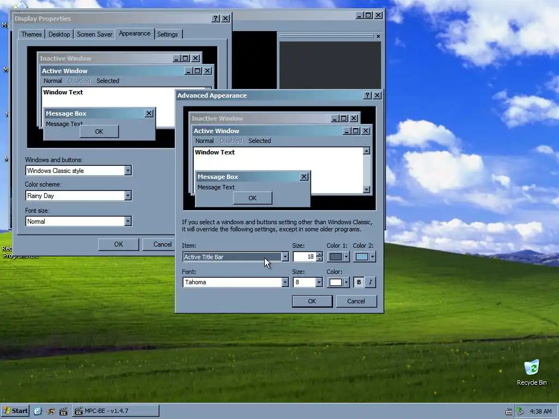Open the font Color picker dropdown

[x=338, y=282]
